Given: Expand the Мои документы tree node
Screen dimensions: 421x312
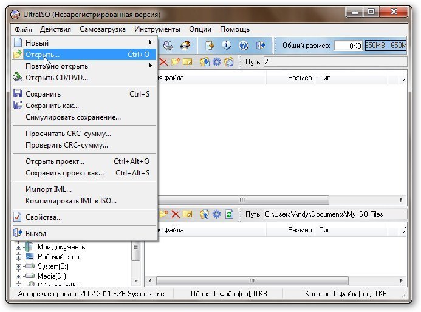Looking at the screenshot, I should coord(18,248).
